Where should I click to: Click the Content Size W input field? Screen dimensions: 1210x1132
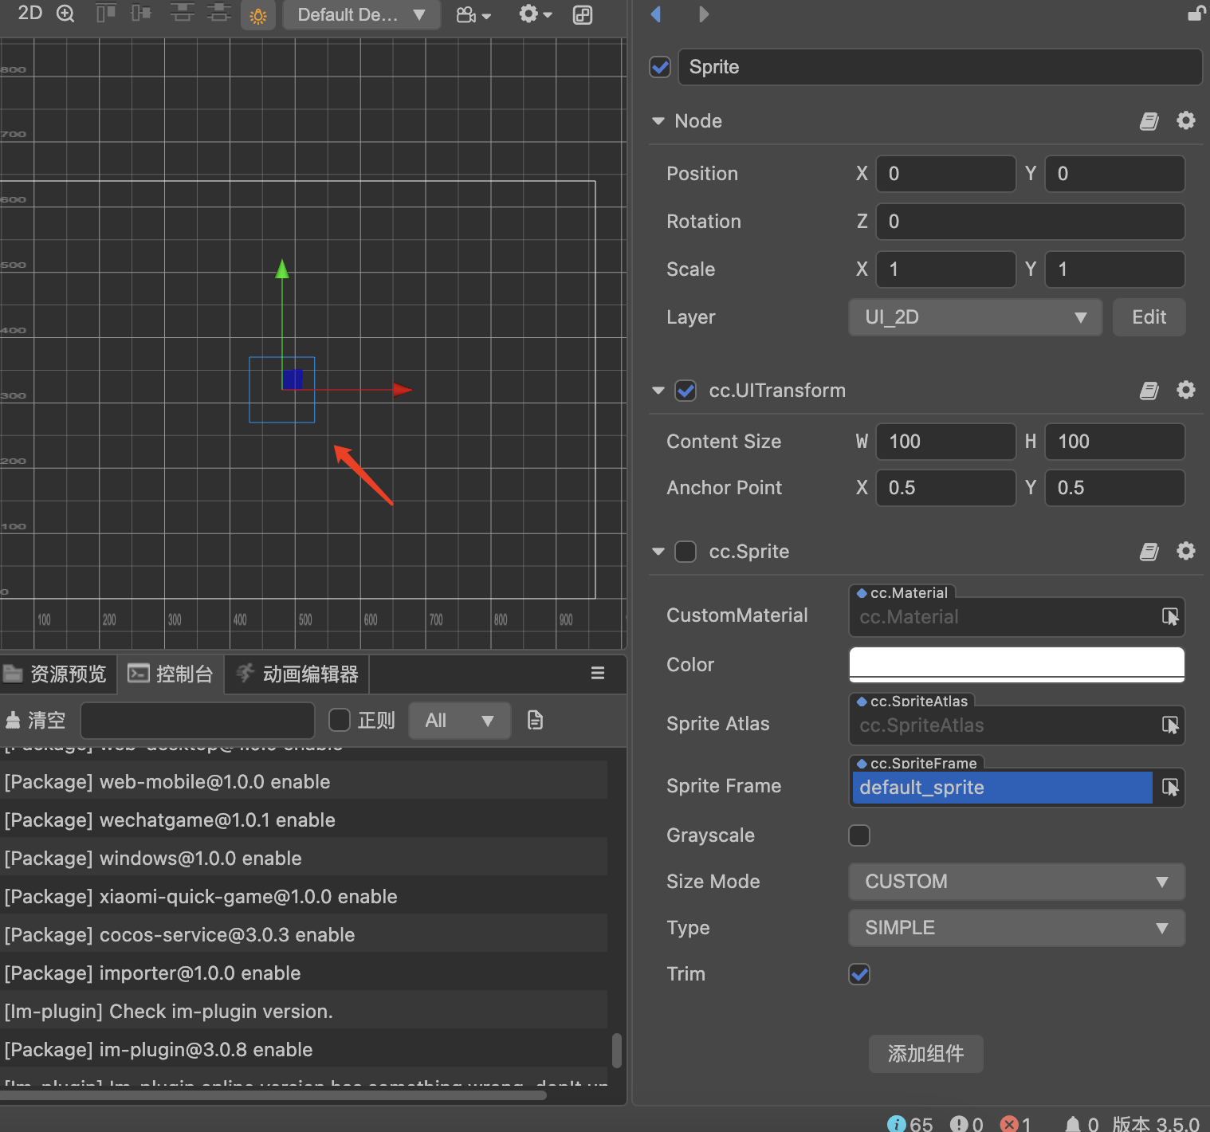click(x=945, y=442)
